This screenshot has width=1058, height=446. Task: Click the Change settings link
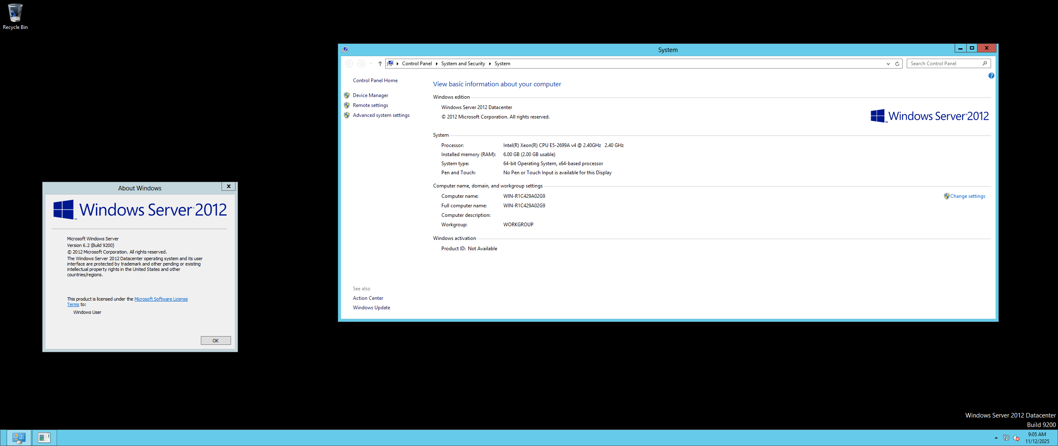967,196
